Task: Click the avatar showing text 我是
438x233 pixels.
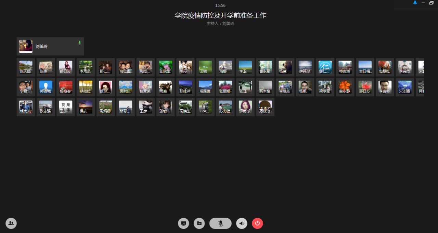Action: coord(65,107)
